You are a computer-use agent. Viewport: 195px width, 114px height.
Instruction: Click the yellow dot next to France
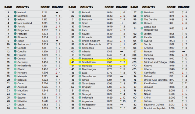tap(142, 51)
